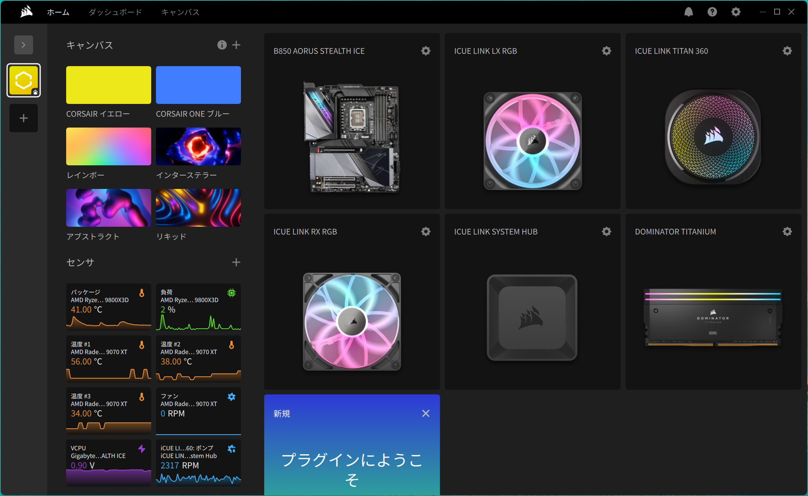The image size is (808, 496).
Task: Add a new sensor with plus icon
Action: 236,262
